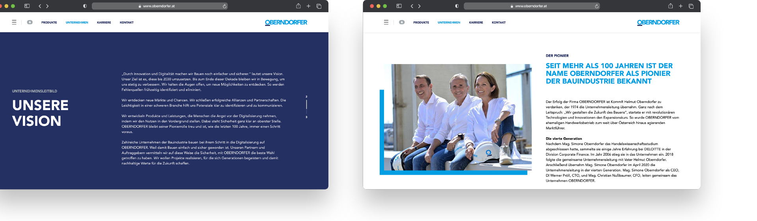Jump to section 3 indicator
This screenshot has width=757, height=221.
pos(306,117)
